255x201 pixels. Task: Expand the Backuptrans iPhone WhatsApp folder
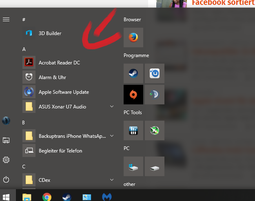tap(112, 136)
